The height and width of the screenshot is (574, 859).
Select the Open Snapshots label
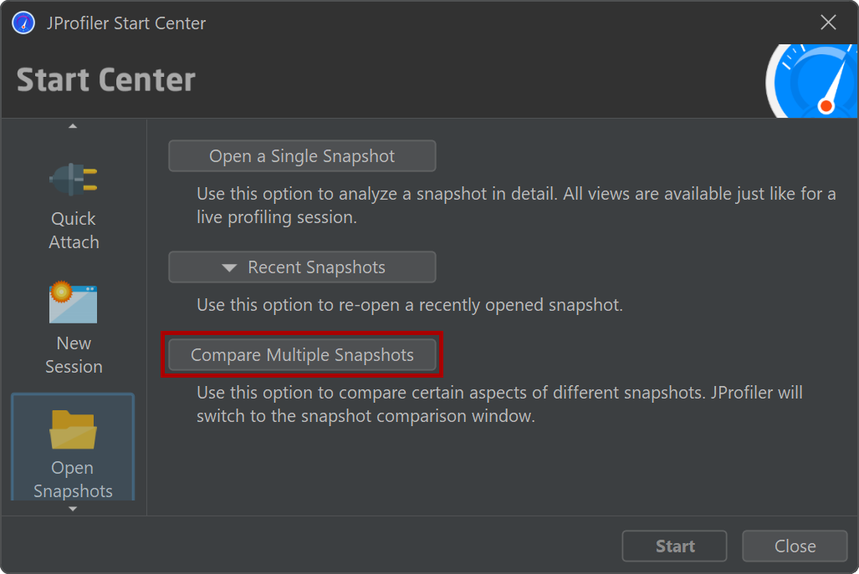(73, 480)
